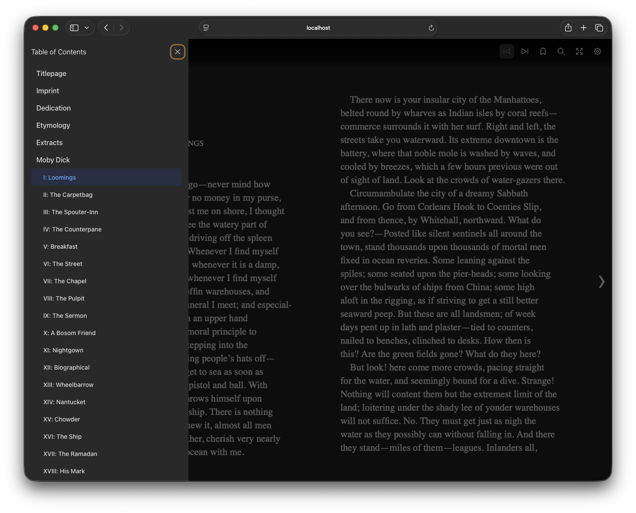The image size is (636, 513).
Task: Open search within the book
Action: tap(561, 51)
